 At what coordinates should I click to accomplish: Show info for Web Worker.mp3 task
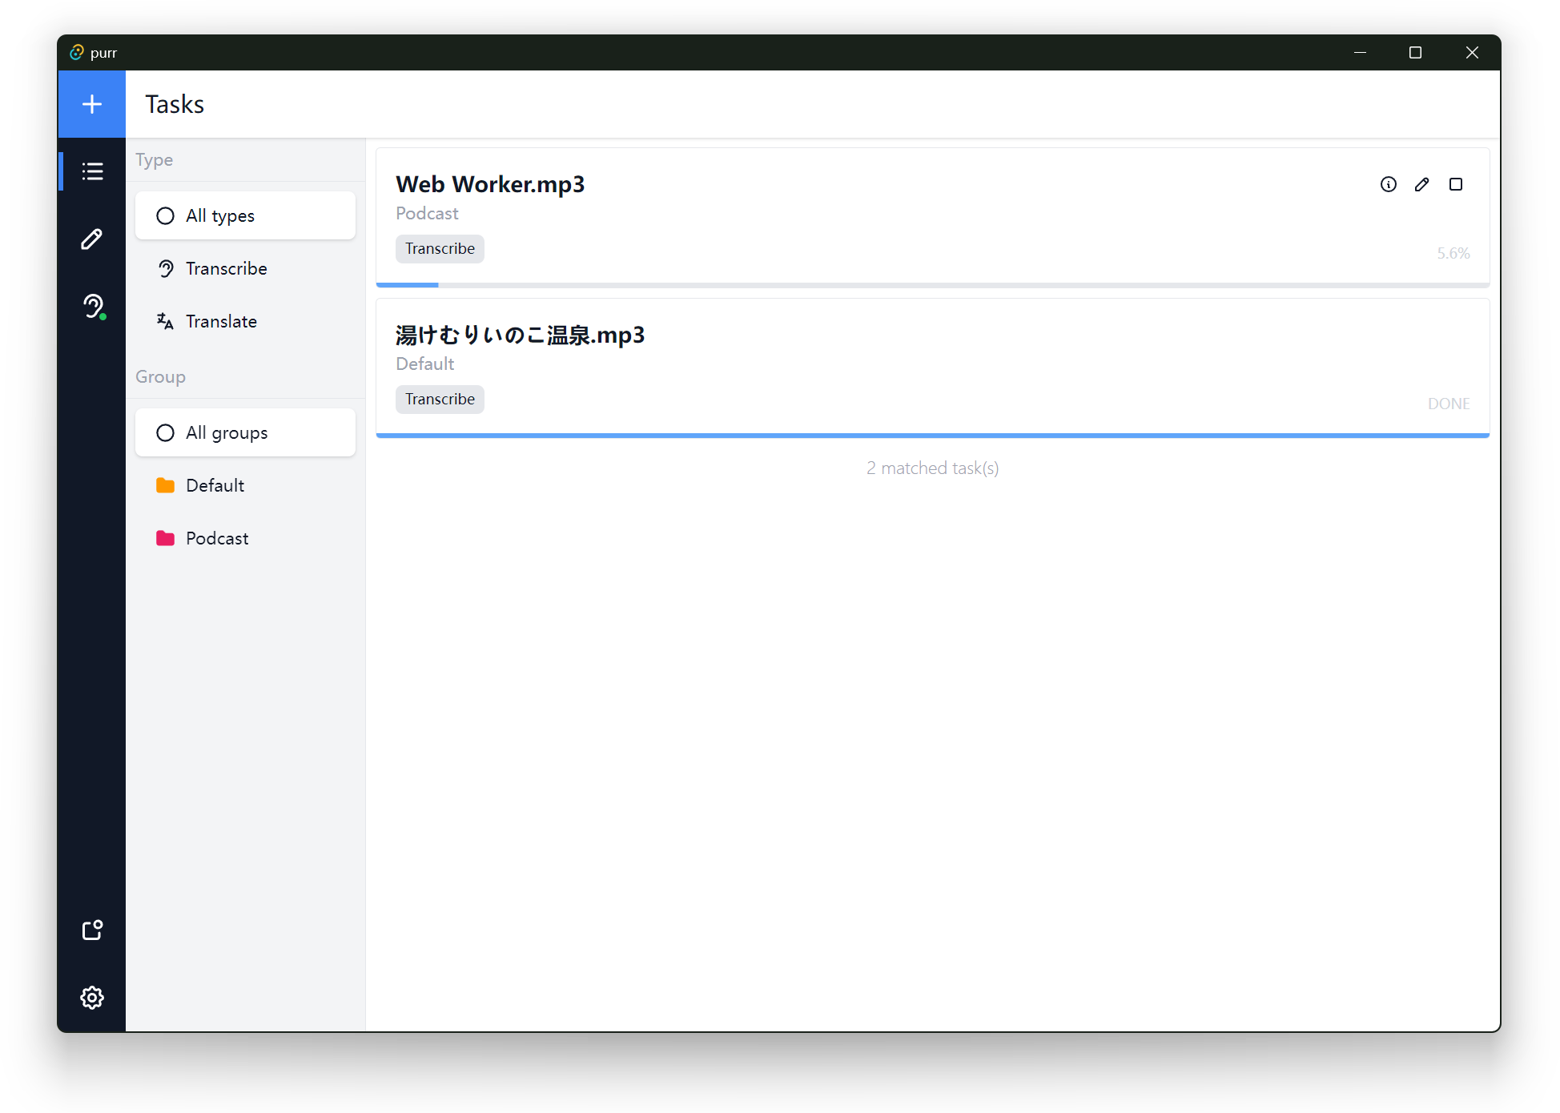pos(1388,184)
